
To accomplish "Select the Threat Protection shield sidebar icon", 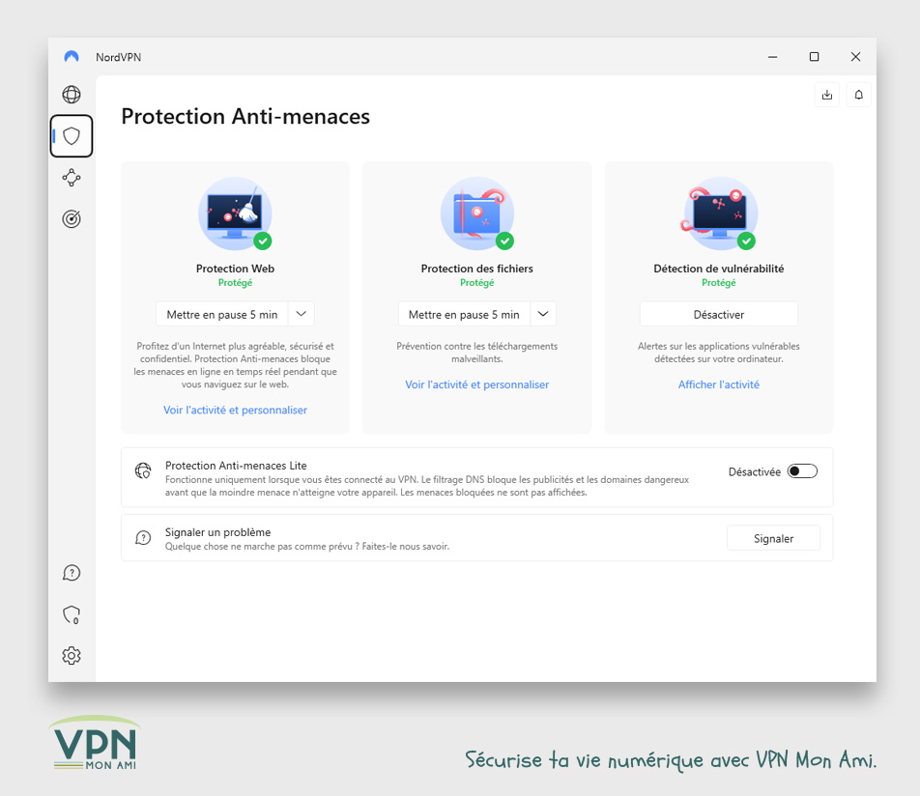I will [71, 136].
